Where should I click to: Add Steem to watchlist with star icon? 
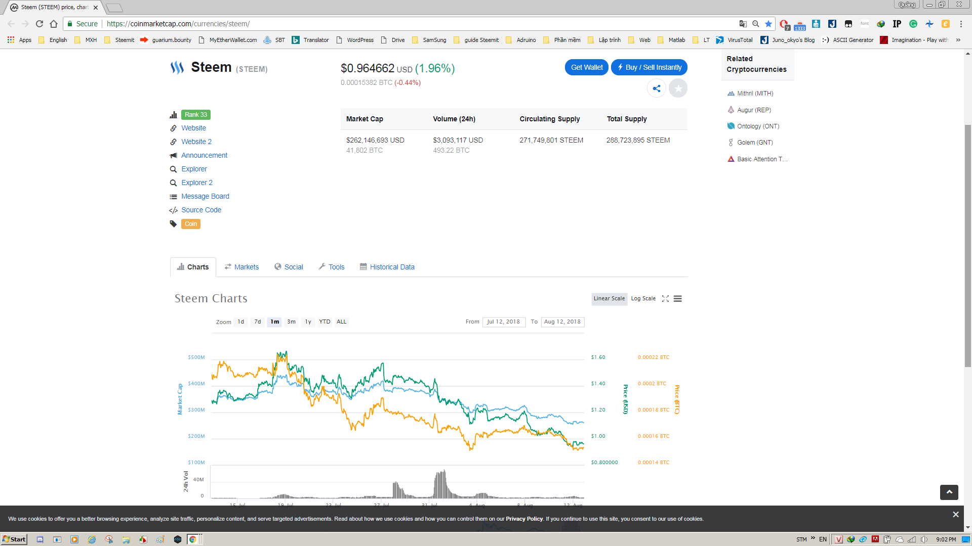[x=678, y=88]
